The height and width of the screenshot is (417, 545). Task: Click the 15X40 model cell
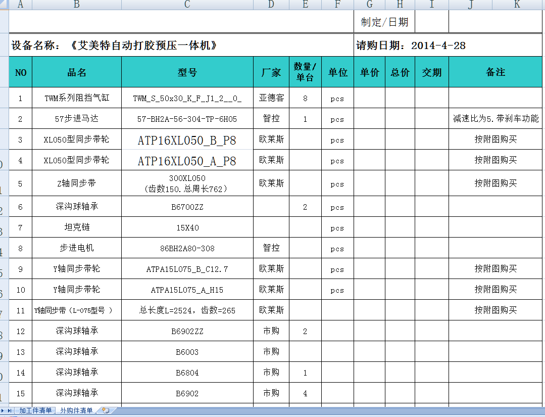(187, 227)
